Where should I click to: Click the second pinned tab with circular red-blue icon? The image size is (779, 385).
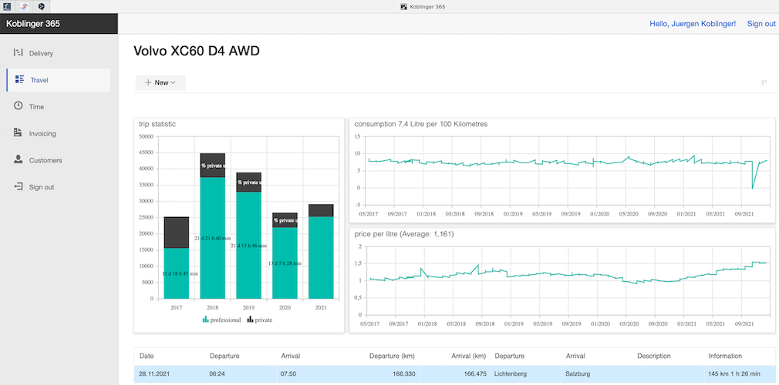point(25,6)
